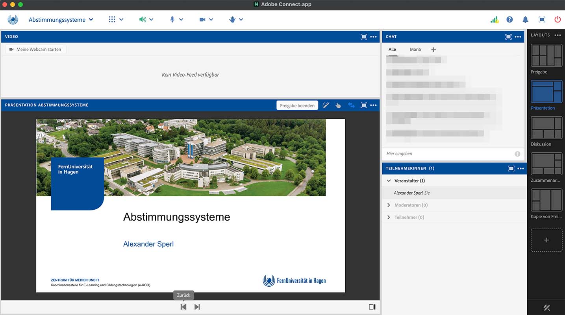Click the send message icon in chat
Viewport: 565px width, 315px height.
tap(517, 154)
